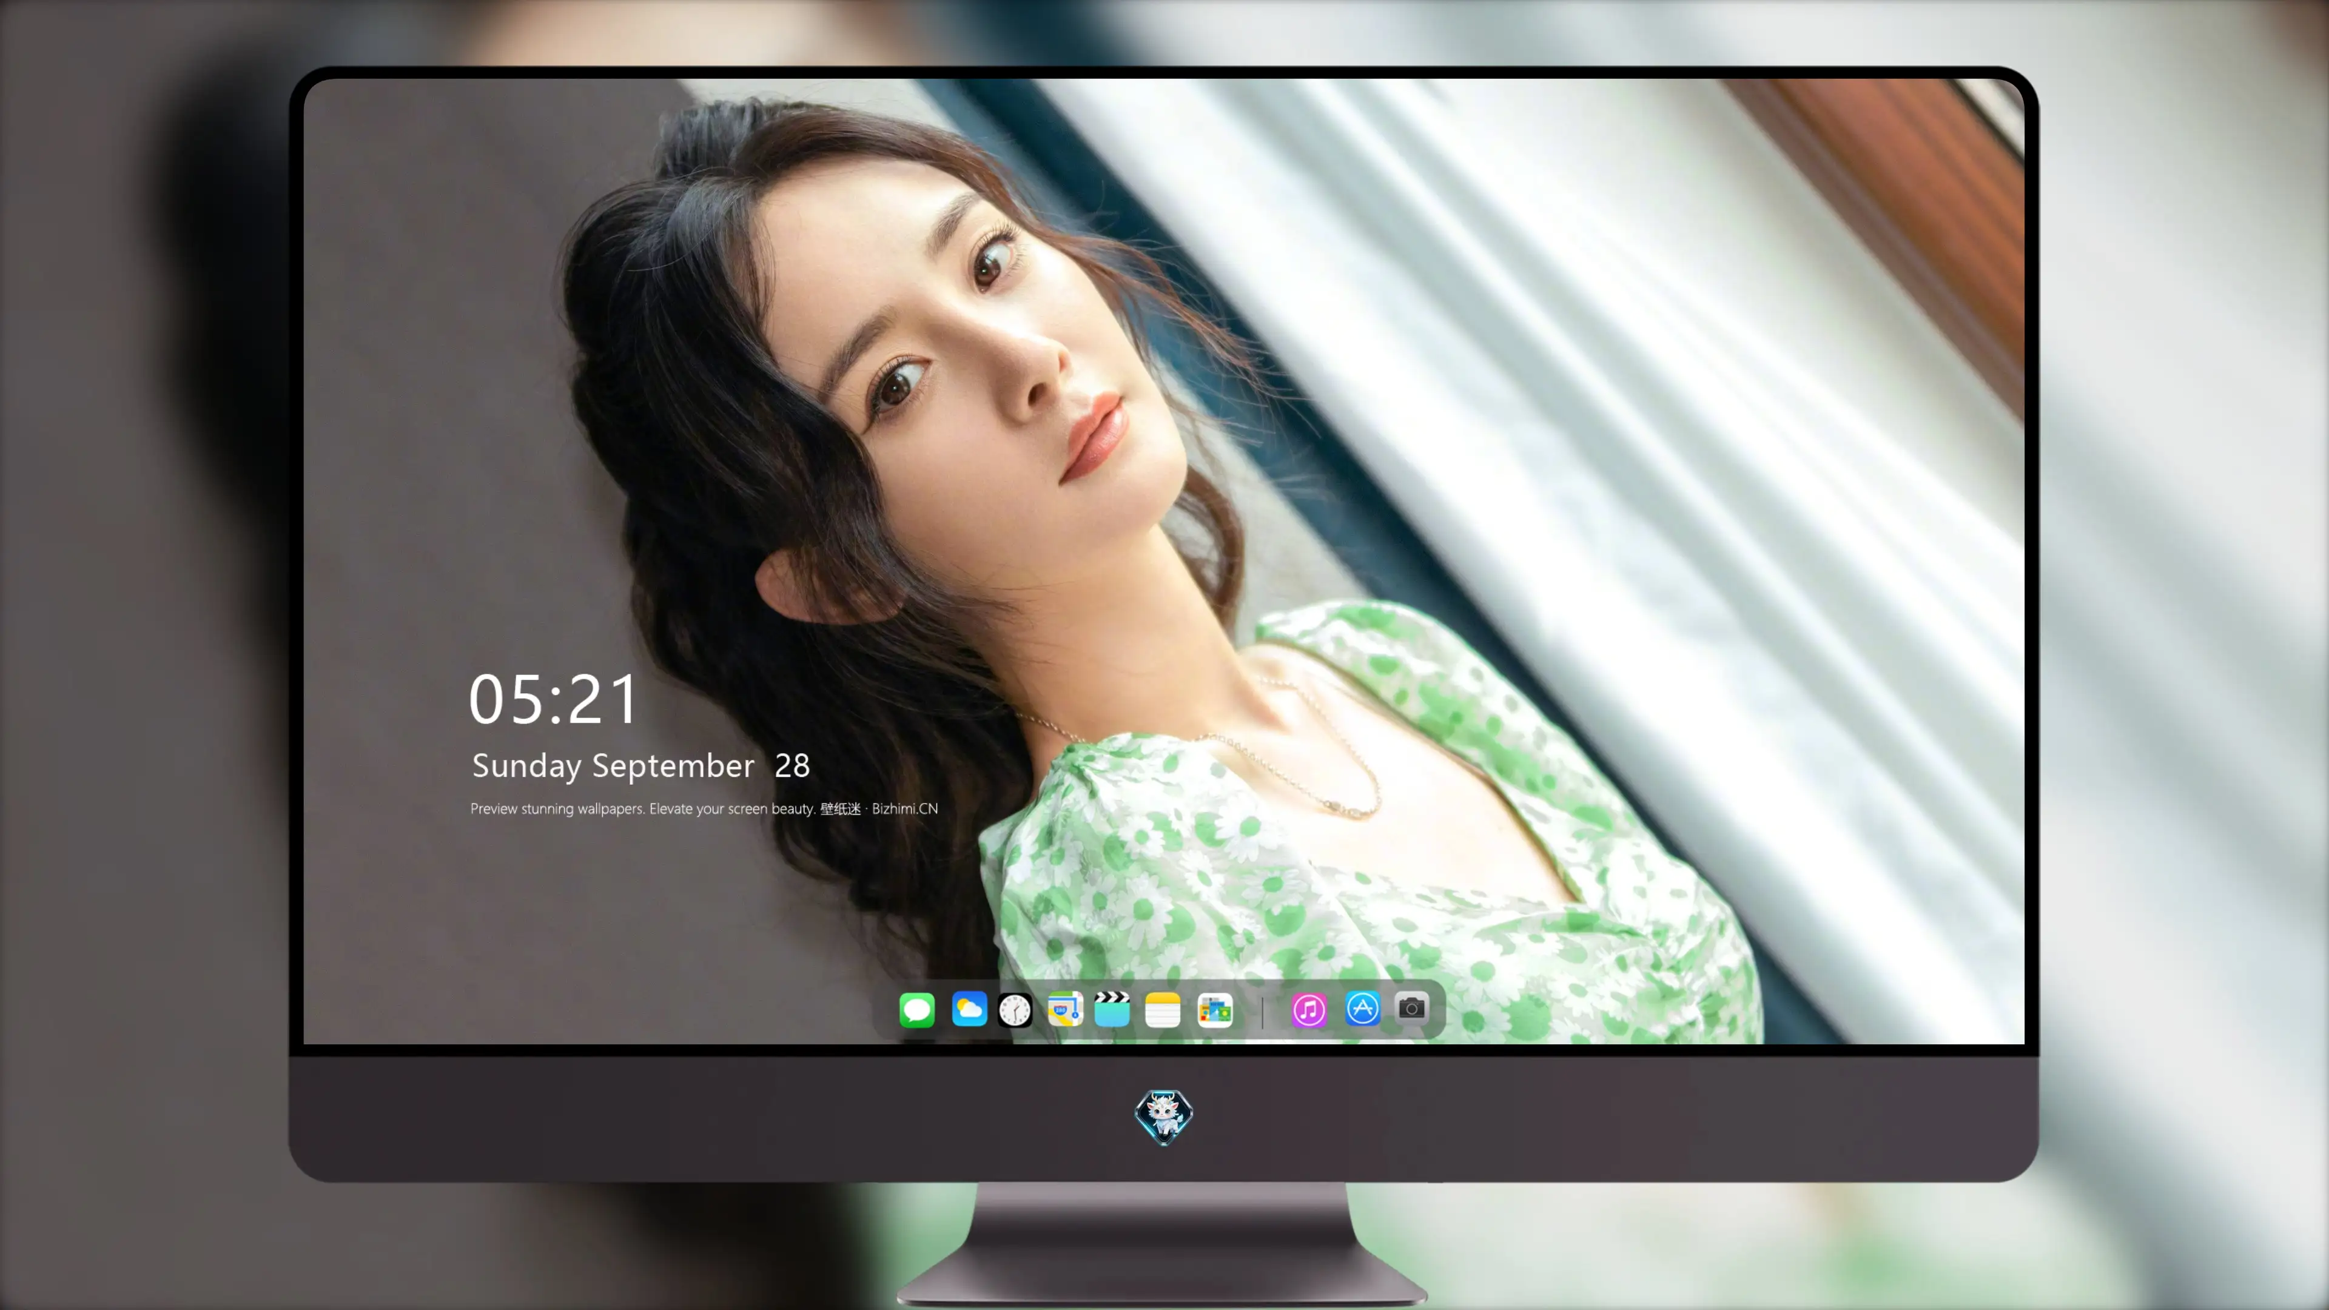Open the Videos clapperboard app in the dock
The height and width of the screenshot is (1310, 2329).
(1112, 1009)
